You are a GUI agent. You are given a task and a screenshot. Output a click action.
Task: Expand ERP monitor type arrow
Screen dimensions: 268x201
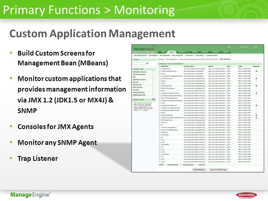coord(153,77)
